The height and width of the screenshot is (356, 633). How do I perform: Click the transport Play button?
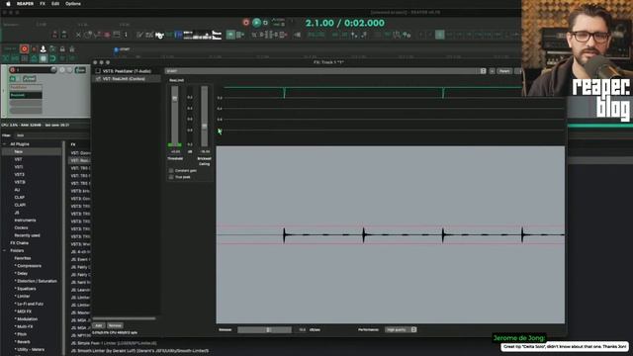tap(256, 23)
